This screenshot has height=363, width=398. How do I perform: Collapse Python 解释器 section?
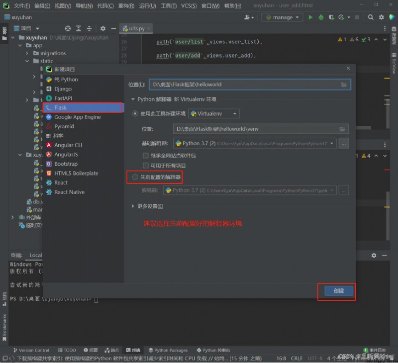pos(133,99)
